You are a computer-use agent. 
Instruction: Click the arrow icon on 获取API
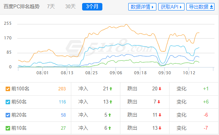pyautogui.click(x=181, y=7)
